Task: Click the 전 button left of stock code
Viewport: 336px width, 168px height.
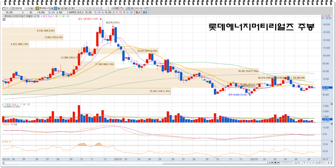Action: coord(13,8)
